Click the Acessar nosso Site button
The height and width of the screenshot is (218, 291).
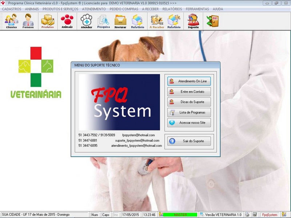(189, 122)
